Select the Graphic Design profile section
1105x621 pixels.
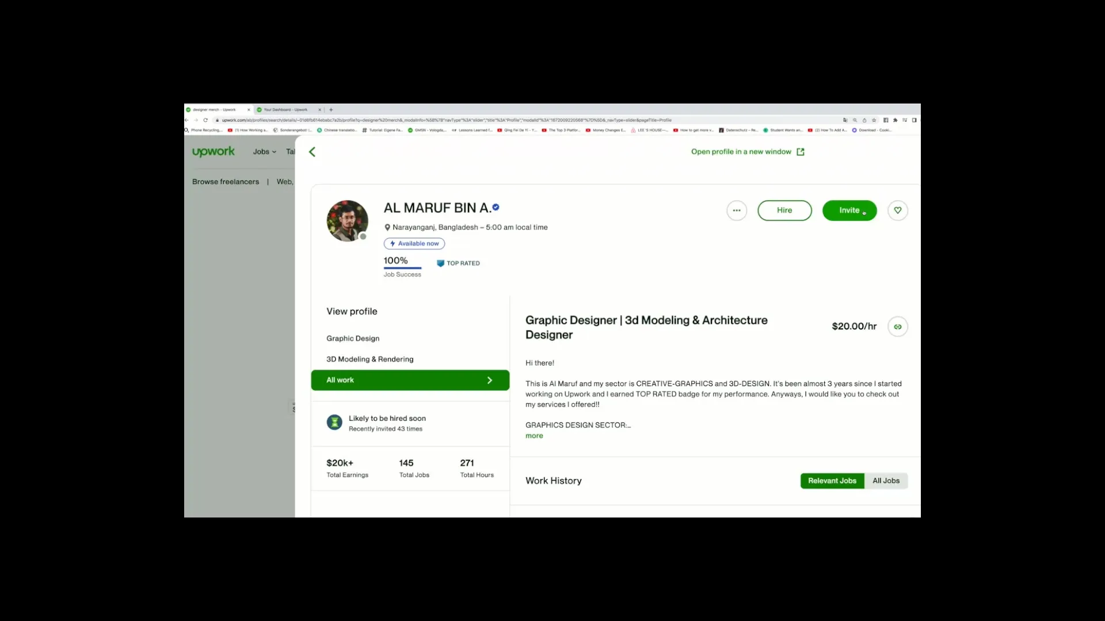click(352, 338)
